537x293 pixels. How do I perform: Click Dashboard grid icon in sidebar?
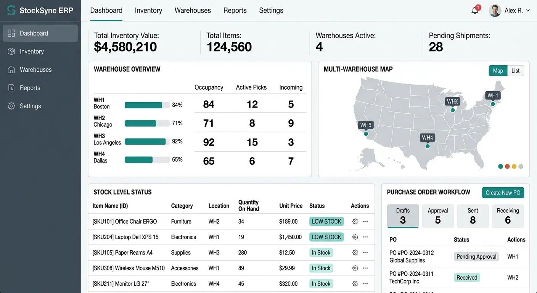[x=11, y=33]
